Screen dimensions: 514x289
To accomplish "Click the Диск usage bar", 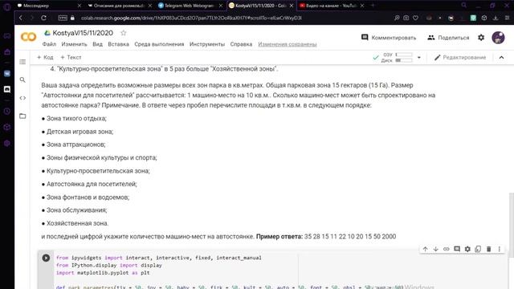I will click(x=403, y=60).
